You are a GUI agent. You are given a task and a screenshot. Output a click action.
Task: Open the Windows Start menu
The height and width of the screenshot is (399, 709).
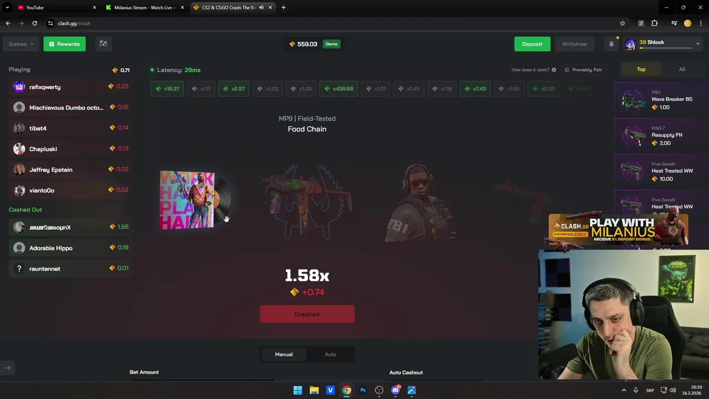pos(297,390)
